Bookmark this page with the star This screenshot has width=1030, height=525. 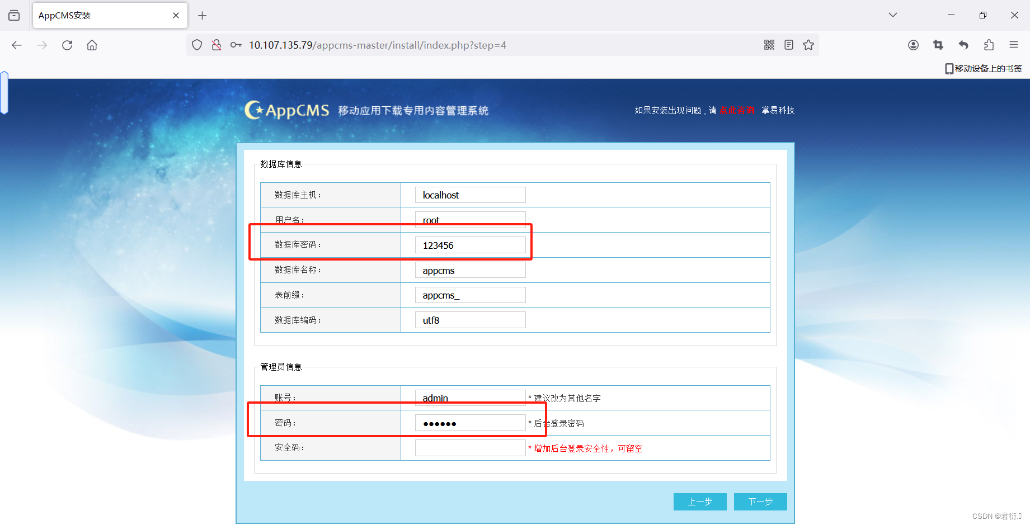pyautogui.click(x=808, y=45)
